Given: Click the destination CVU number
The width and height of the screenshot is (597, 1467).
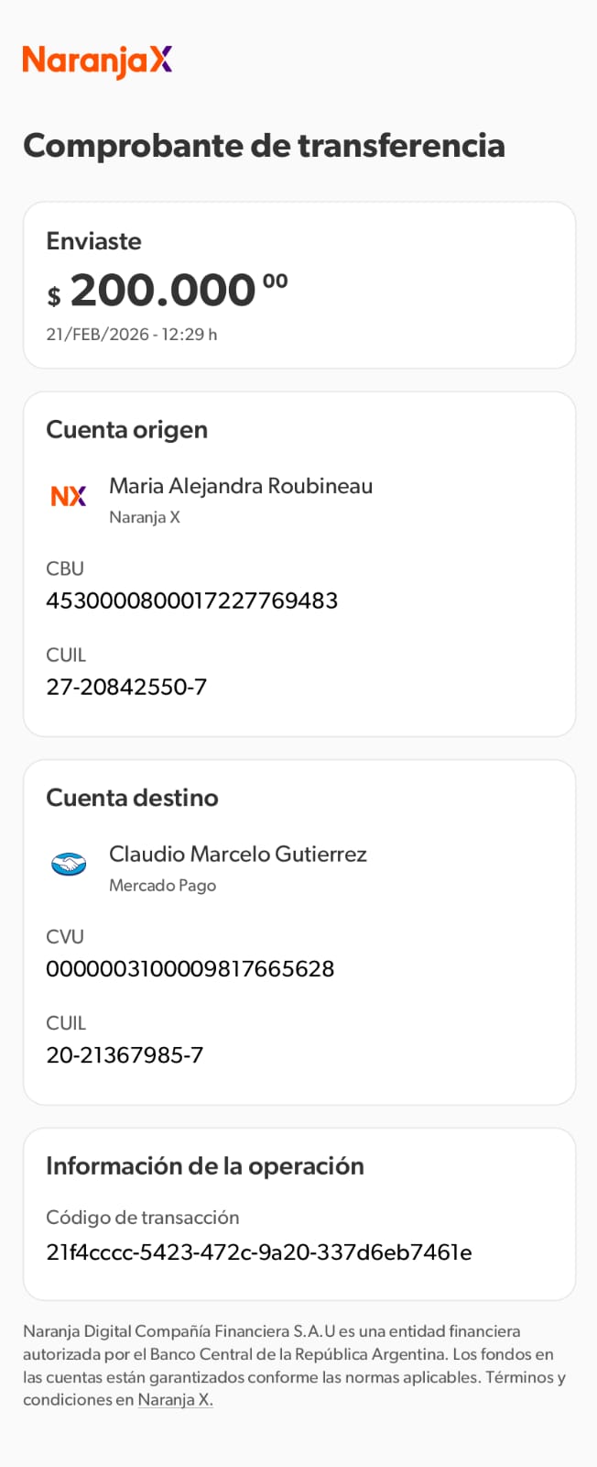Looking at the screenshot, I should 190,968.
